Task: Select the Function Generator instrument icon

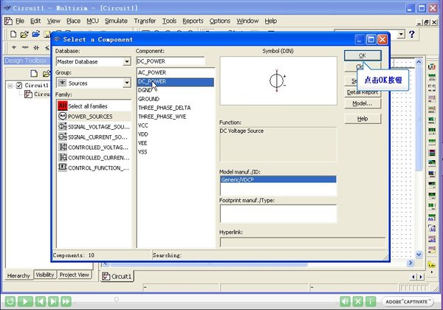Action: (432, 77)
